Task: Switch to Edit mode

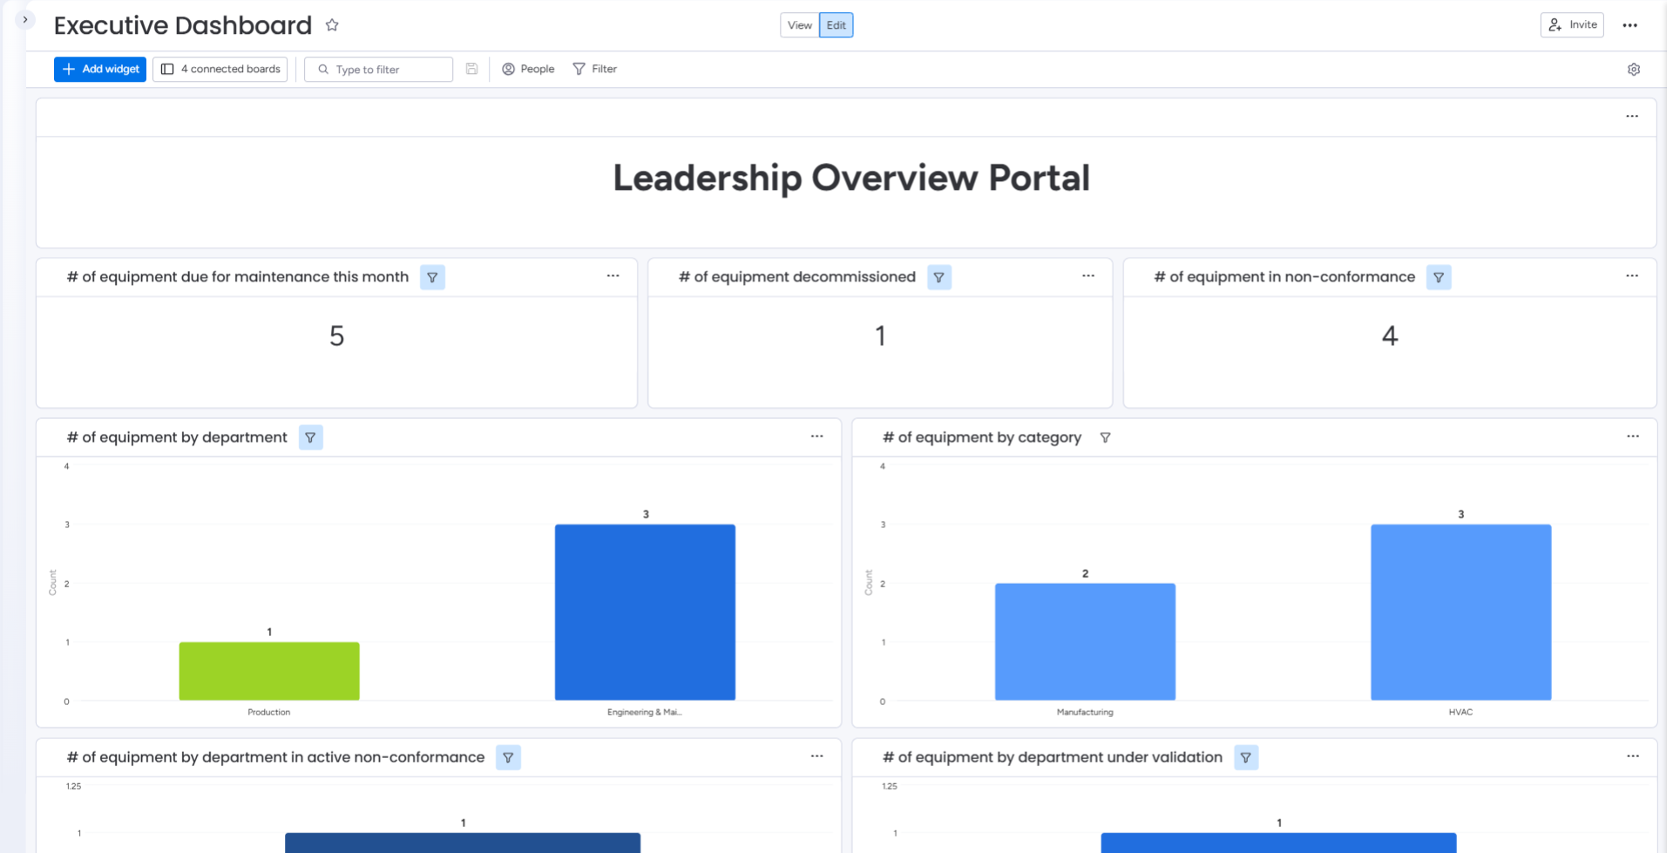Action: coord(836,25)
